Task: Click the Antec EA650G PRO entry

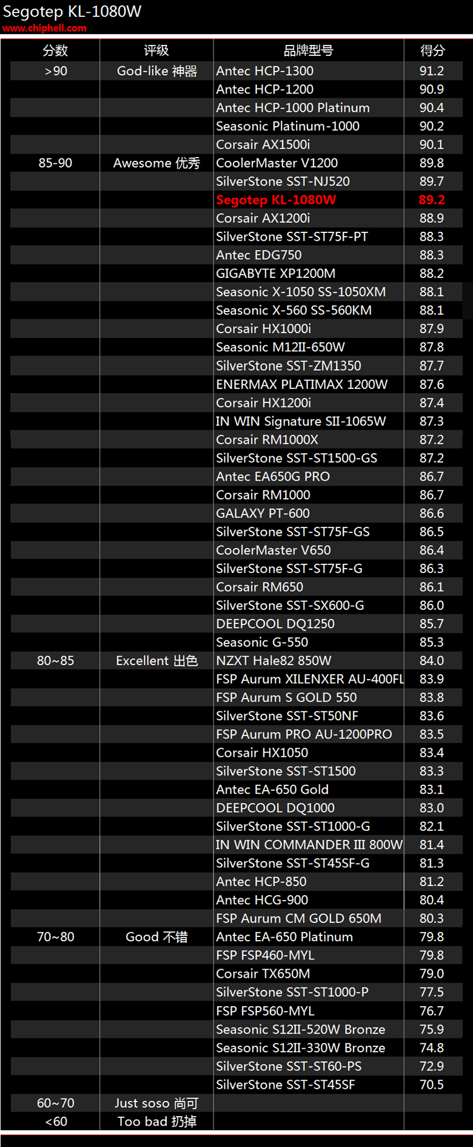Action: pyautogui.click(x=273, y=476)
